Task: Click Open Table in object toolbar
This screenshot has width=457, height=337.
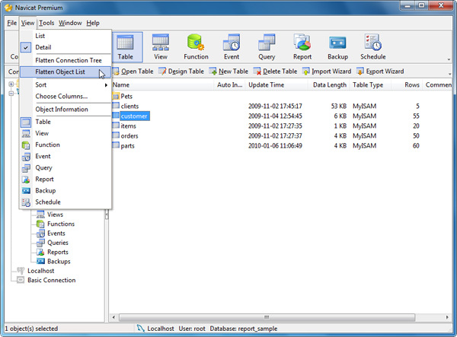Action: click(x=133, y=72)
